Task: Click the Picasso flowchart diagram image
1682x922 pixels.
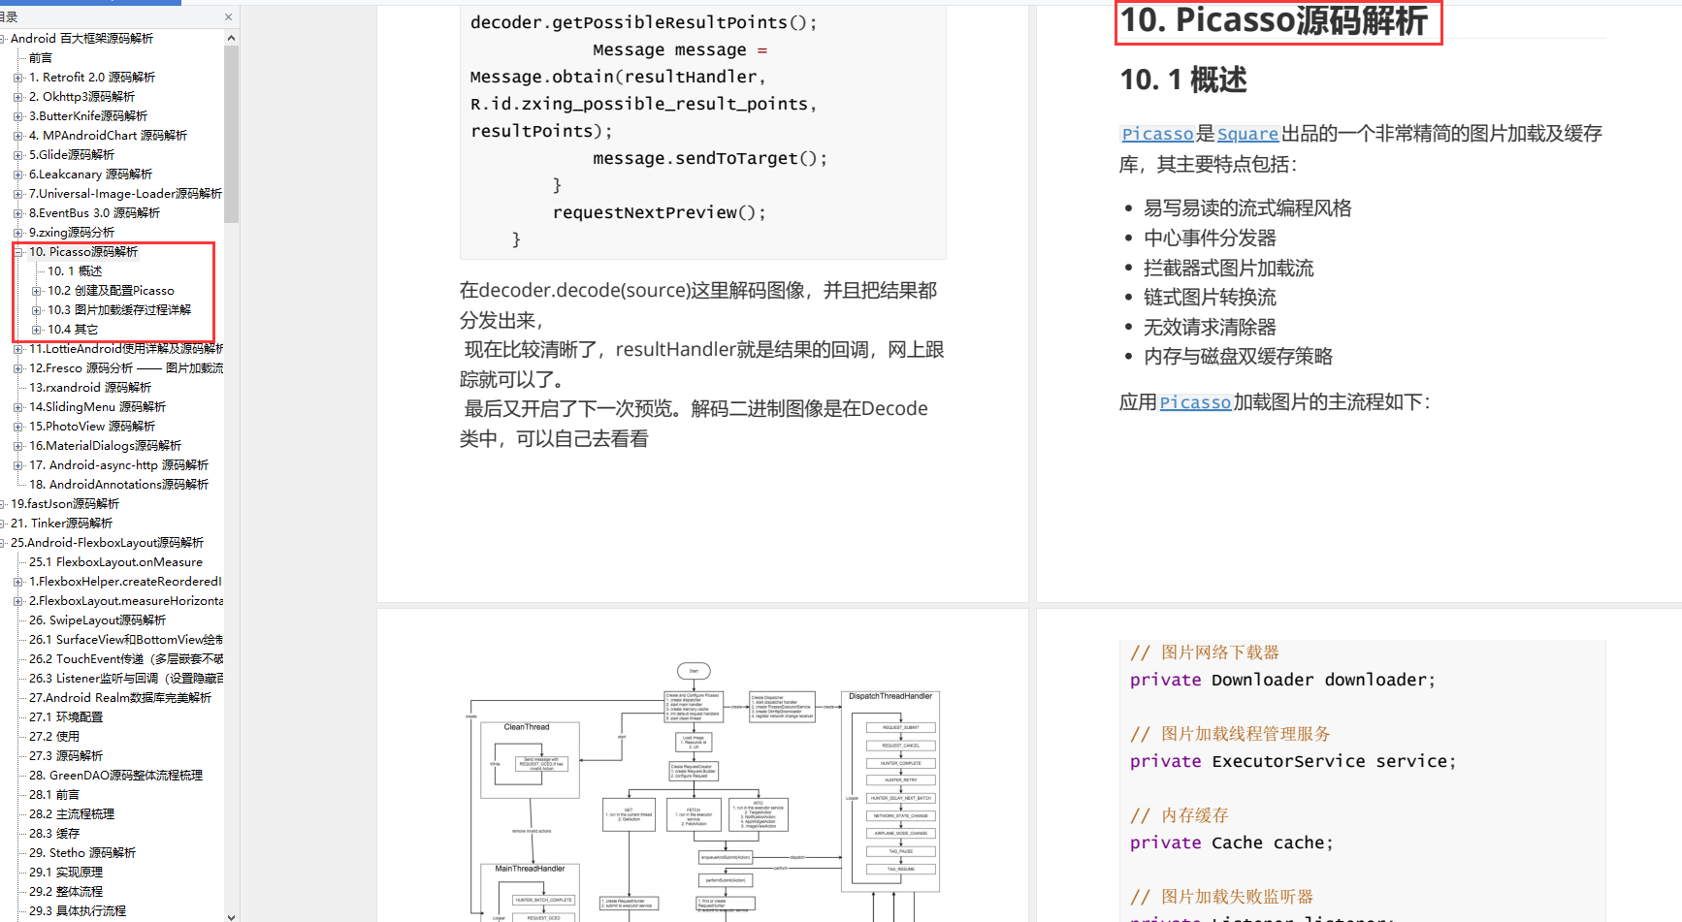Action: pos(705,791)
